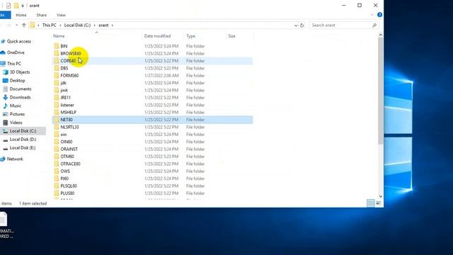Open address bar history dropdown
The image size is (453, 255).
click(x=296, y=25)
